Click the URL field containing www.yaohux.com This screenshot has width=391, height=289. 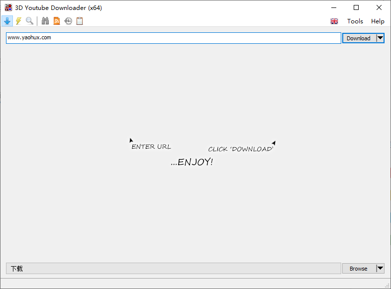173,38
